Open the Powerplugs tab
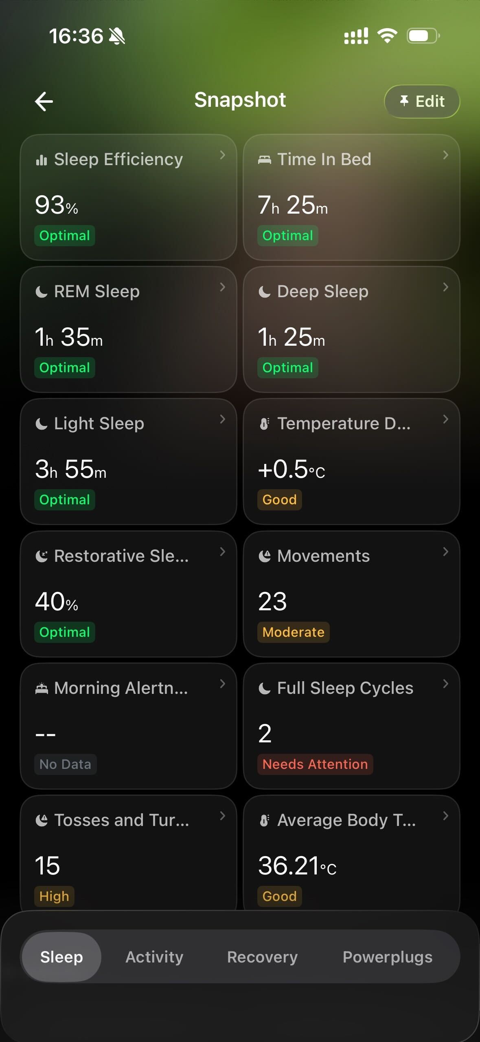 [x=387, y=957]
